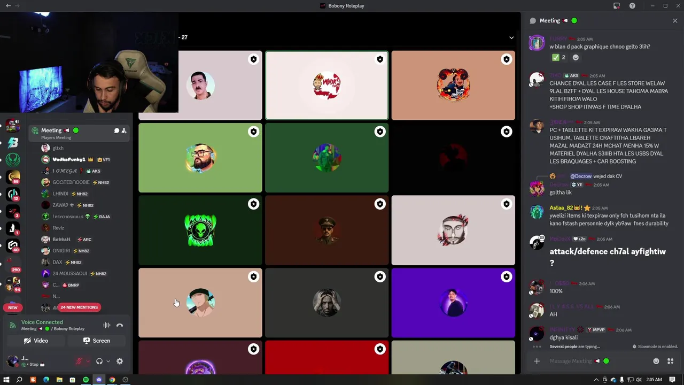684x385 pixels.
Task: Open server folder with 94 badge
Action: point(13,283)
